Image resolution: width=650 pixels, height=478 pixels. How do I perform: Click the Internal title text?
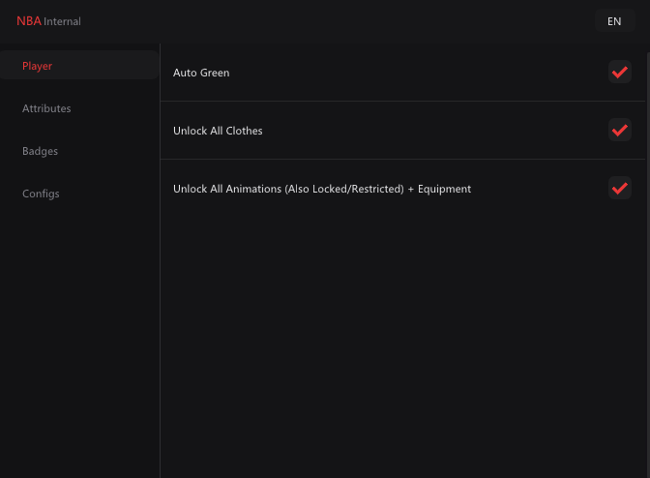point(62,21)
